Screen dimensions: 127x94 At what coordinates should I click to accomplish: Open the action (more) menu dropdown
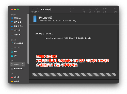[x=104, y=9]
